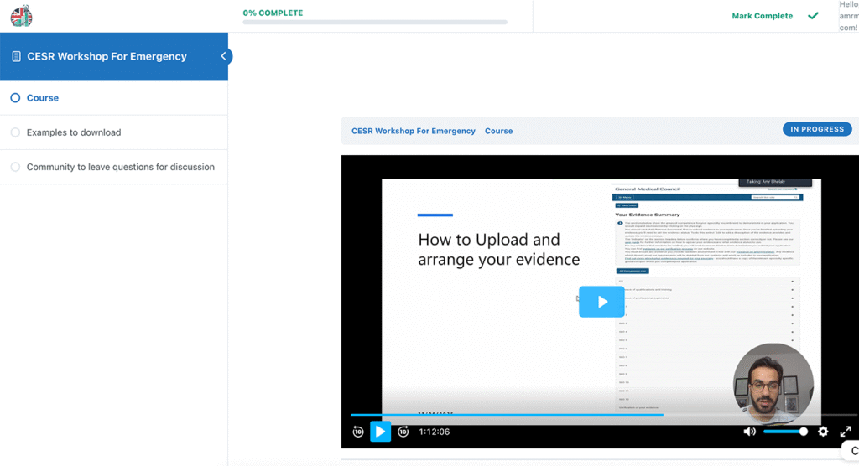Select the Course lesson status circle
Viewport: 859px width, 466px height.
pyautogui.click(x=15, y=98)
